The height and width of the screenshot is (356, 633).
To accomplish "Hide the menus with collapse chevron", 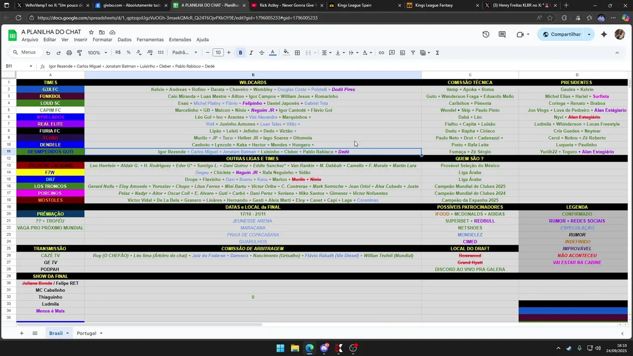I will (617, 53).
